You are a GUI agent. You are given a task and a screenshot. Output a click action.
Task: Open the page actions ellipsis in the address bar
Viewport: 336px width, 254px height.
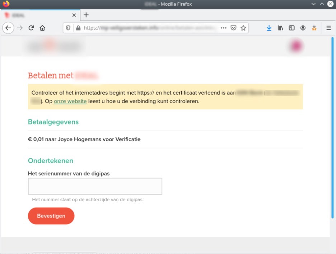[224, 28]
